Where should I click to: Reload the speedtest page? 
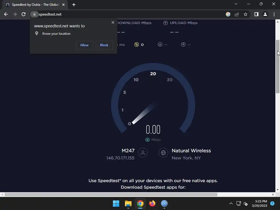click(x=24, y=14)
